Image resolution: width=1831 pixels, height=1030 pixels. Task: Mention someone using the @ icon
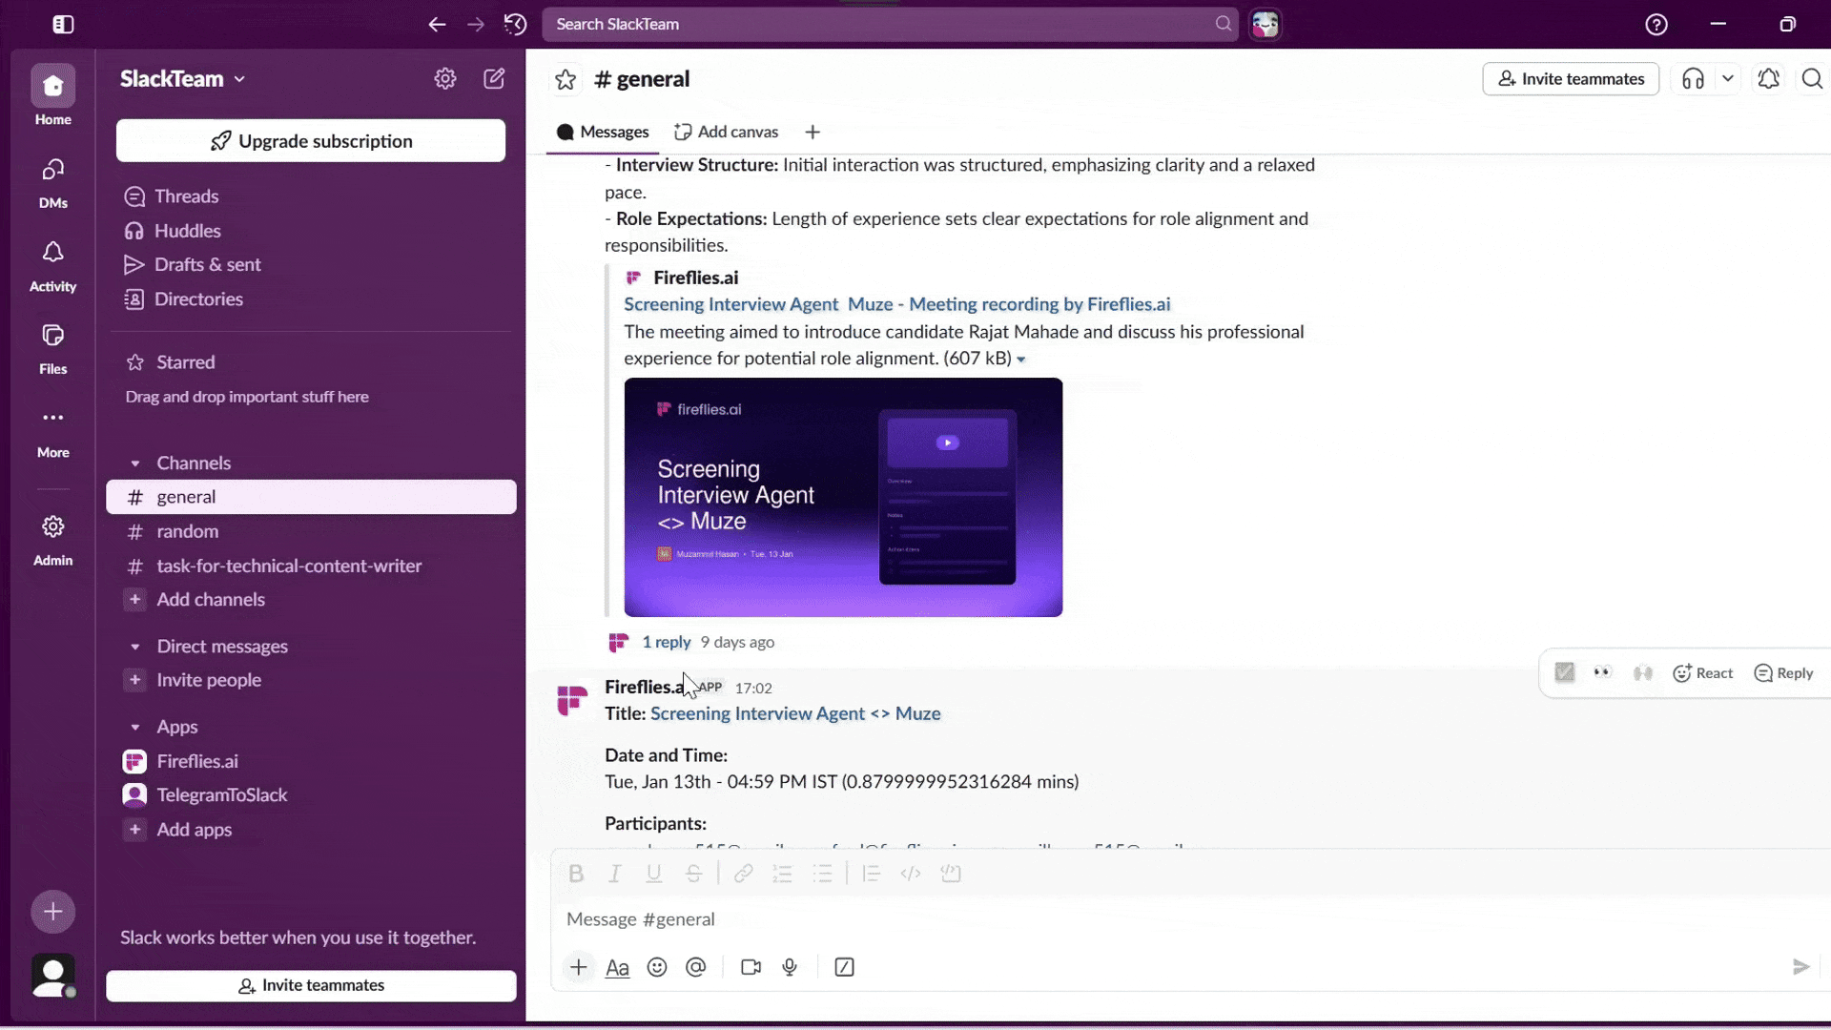click(x=695, y=966)
